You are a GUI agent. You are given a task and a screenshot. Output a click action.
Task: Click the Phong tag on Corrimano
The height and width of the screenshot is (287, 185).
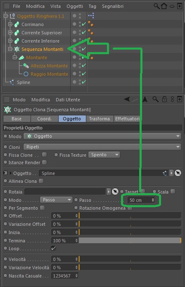[x=91, y=24]
